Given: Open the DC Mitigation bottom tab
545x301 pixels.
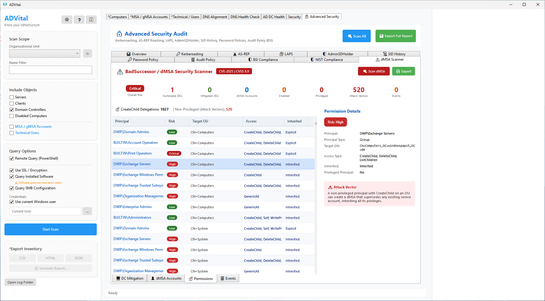Looking at the screenshot, I should point(129,278).
